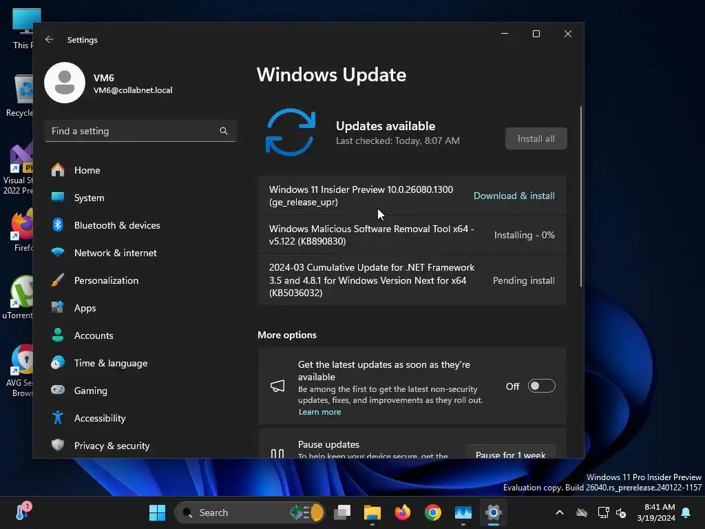The height and width of the screenshot is (529, 705).
Task: Show hidden system tray icons
Action: tap(560, 512)
